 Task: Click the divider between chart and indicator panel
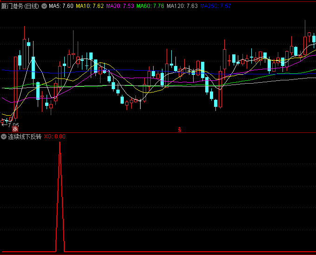[x=158, y=132]
